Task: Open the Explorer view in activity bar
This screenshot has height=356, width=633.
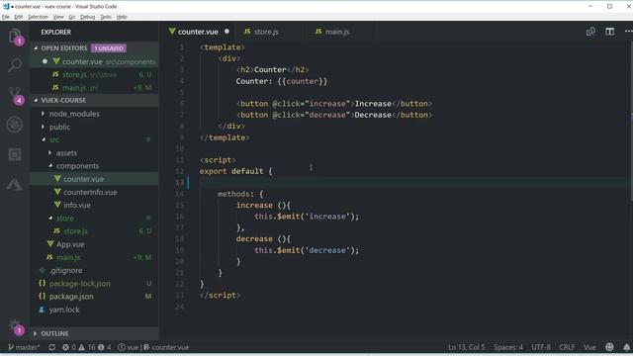Action: (15, 36)
